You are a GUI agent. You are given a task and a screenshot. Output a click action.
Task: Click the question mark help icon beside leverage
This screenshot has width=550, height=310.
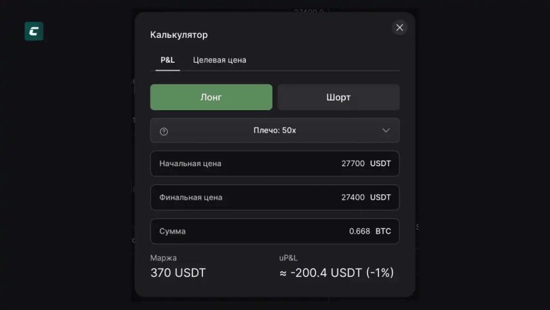coord(164,131)
